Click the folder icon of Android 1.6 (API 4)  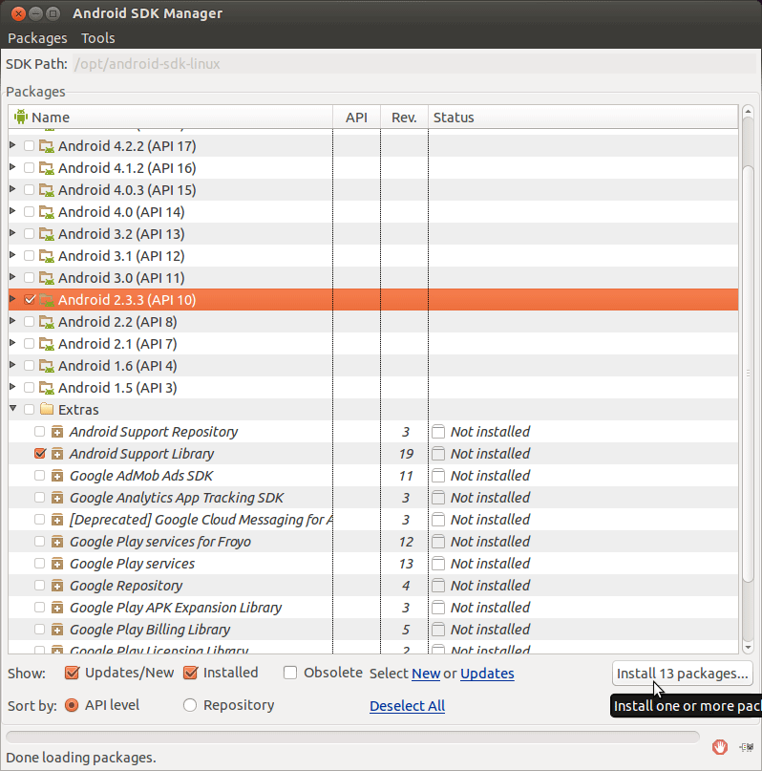click(x=47, y=366)
